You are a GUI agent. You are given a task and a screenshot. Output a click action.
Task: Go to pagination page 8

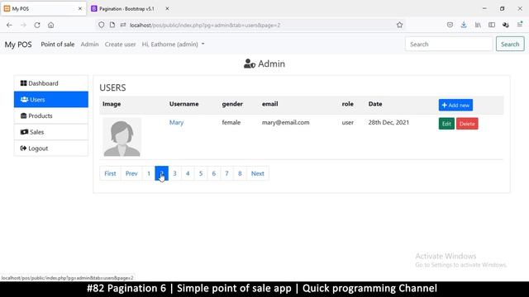(240, 173)
